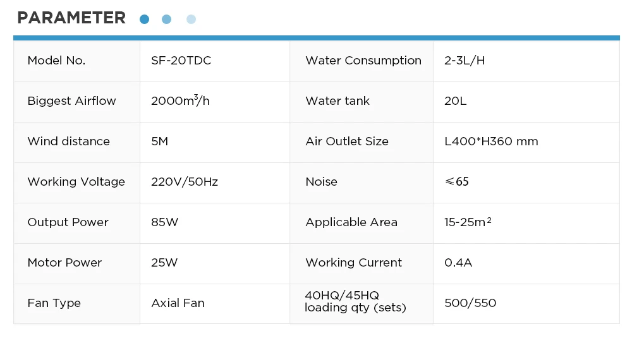Screen dimensions: 632x343
Task: Select the 0.4A working current value
Action: (x=458, y=262)
